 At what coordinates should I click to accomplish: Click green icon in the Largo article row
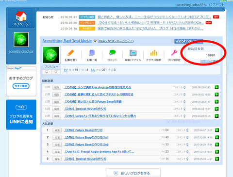pos(216,116)
